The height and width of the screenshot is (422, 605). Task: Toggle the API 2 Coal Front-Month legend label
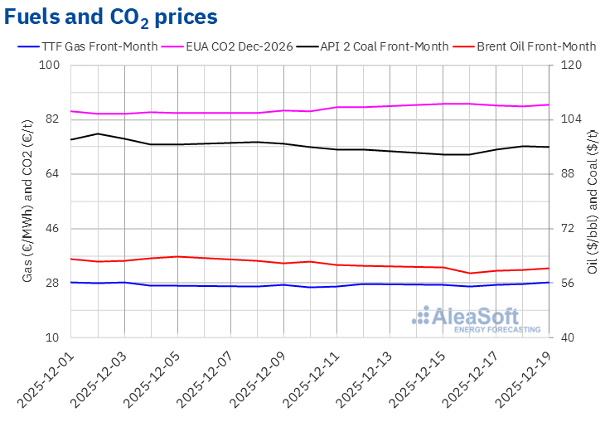[388, 46]
